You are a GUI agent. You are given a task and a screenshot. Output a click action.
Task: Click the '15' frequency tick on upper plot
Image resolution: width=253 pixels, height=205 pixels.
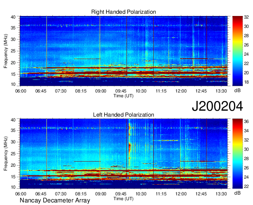(x=13, y=74)
